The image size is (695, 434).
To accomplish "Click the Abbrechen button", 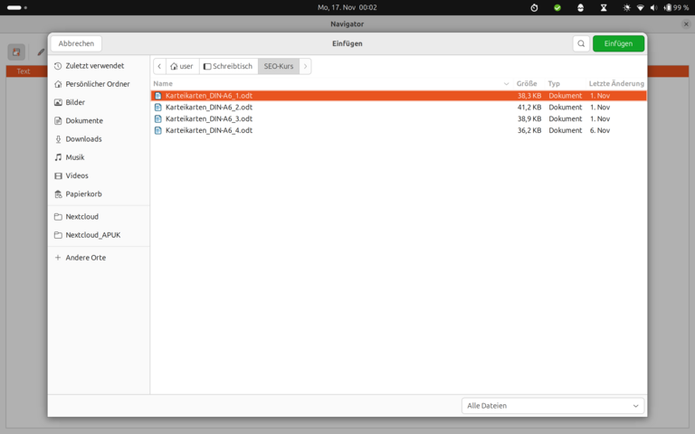I will point(76,43).
